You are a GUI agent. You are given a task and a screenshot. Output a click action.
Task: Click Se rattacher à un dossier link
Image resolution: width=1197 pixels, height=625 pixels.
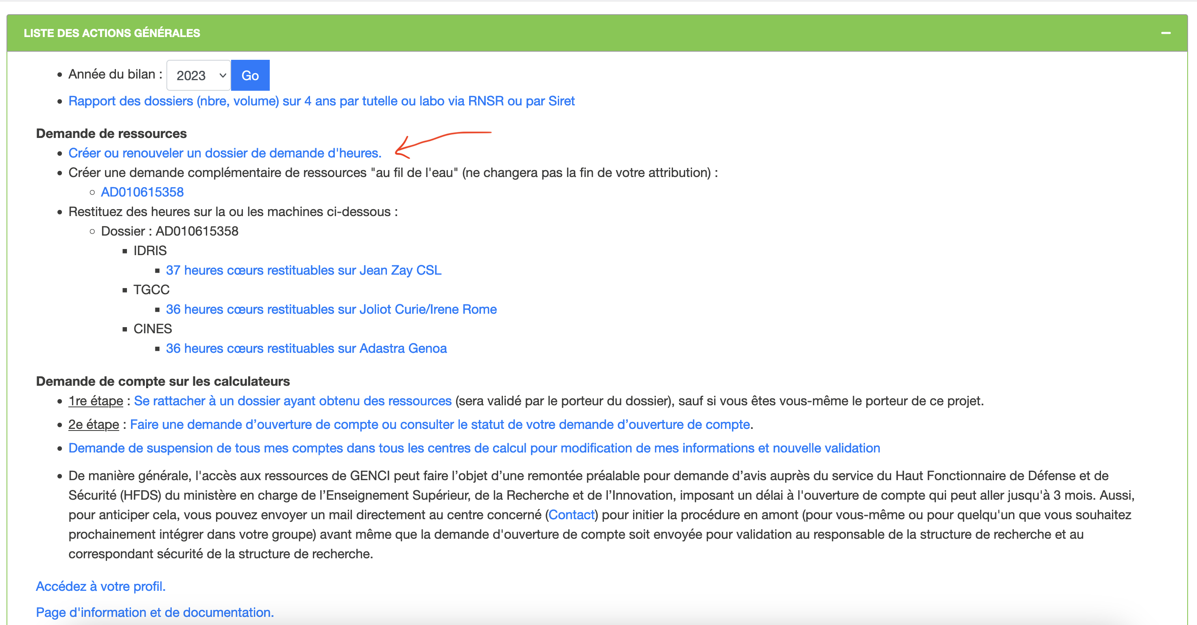[x=292, y=400]
